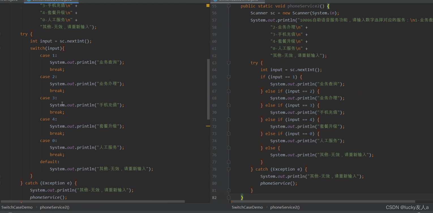Image resolution: width=433 pixels, height=213 pixels.
Task: Click line number 57 in the gutter
Action: (214, 20)
